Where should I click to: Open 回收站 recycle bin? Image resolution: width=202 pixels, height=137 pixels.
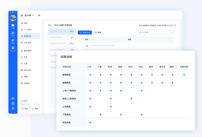click(25, 83)
